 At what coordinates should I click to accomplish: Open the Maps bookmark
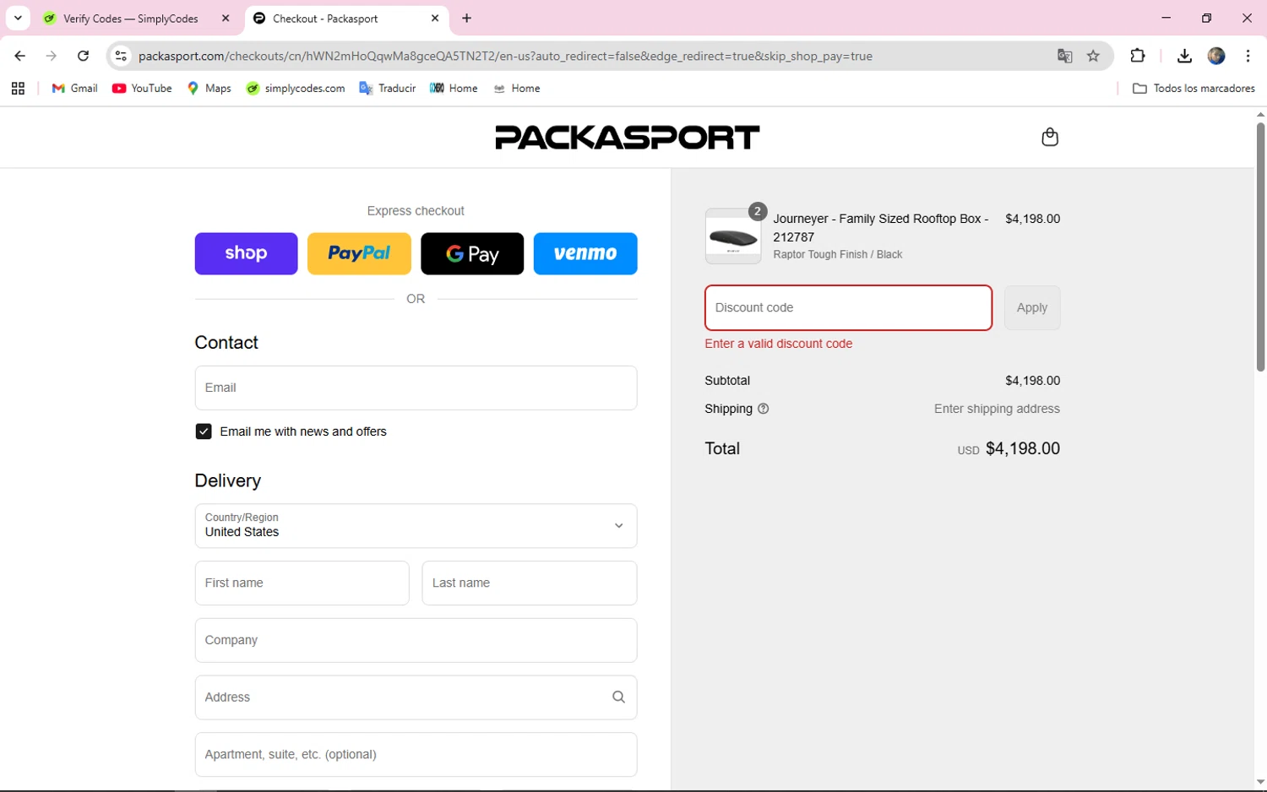click(x=209, y=88)
